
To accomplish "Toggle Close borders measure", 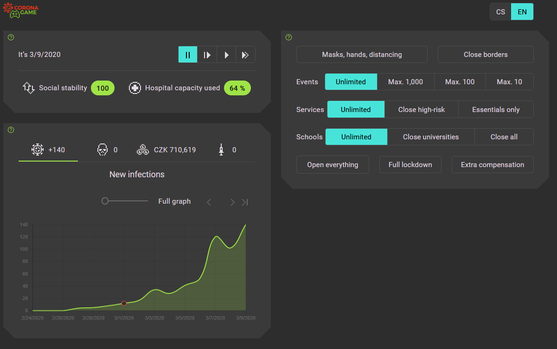I will [486, 55].
